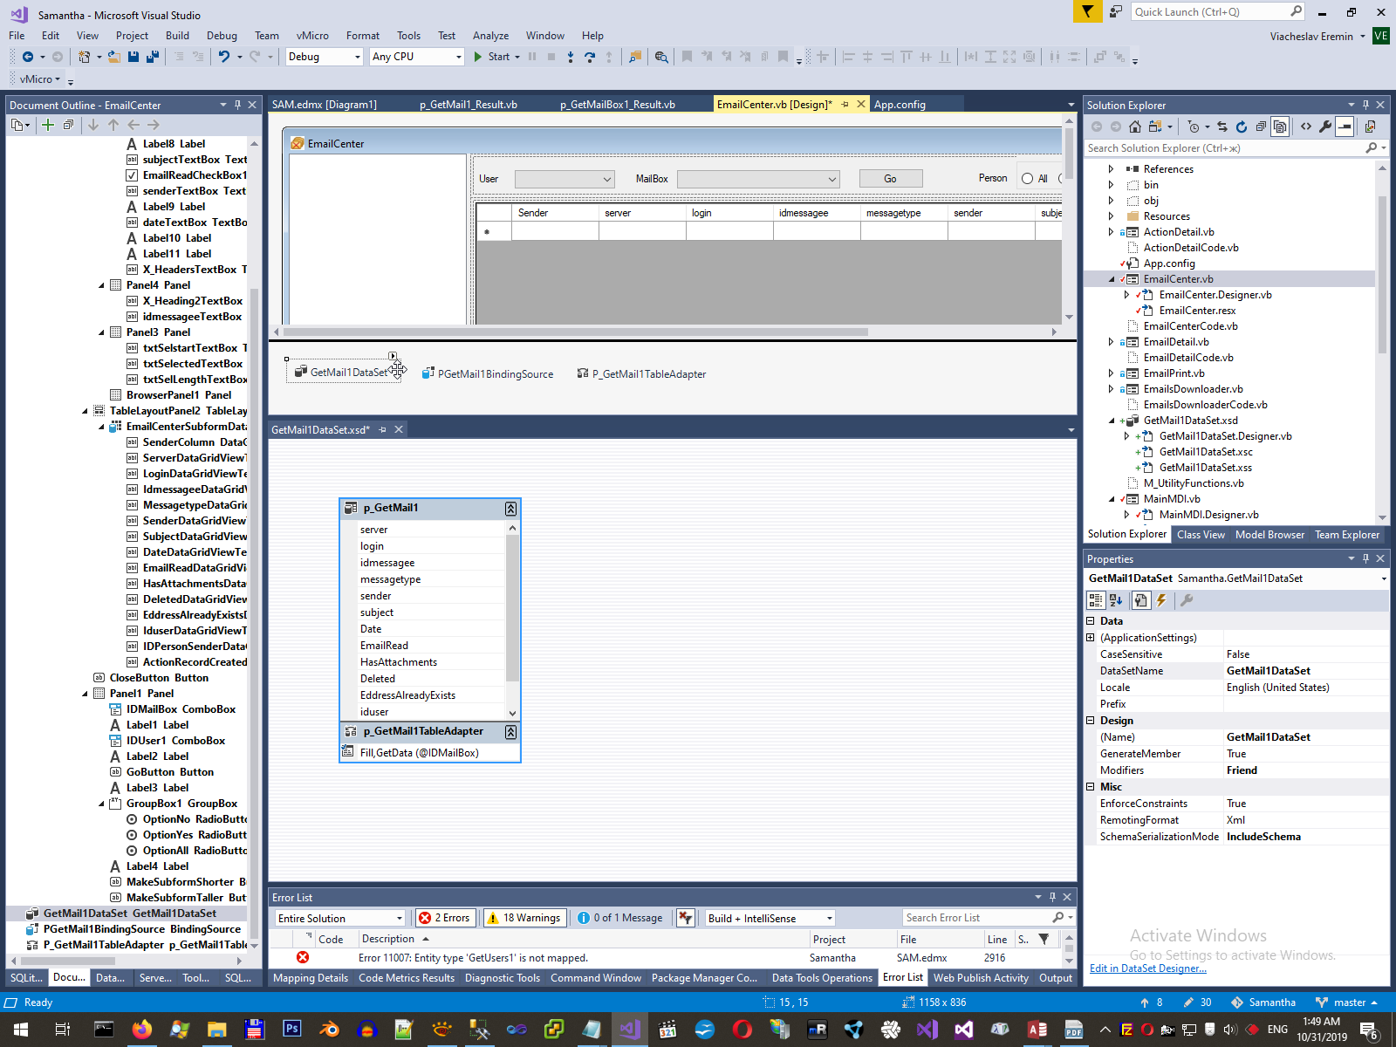Switch to the Output tab
Viewport: 1396px width, 1047px height.
[x=1055, y=978]
